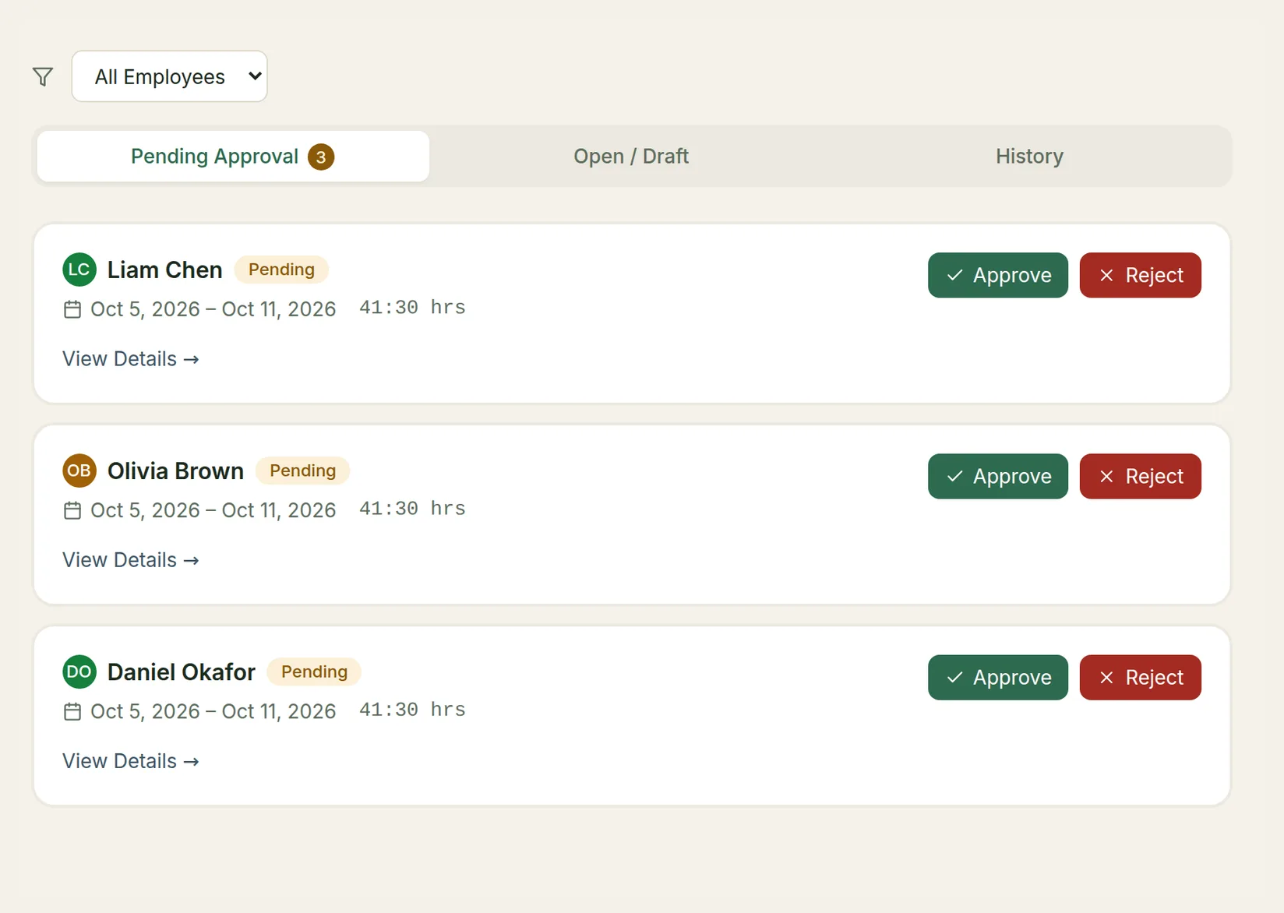
Task: Click the date range in Daniel Okafor's card
Action: 213,711
